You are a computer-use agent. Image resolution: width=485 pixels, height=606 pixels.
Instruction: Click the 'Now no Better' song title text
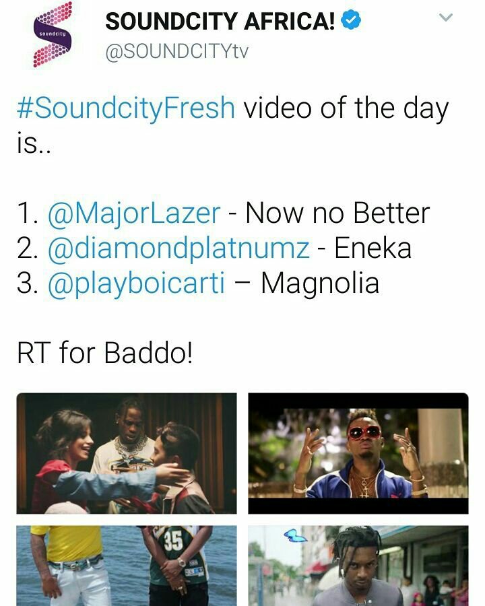click(337, 213)
